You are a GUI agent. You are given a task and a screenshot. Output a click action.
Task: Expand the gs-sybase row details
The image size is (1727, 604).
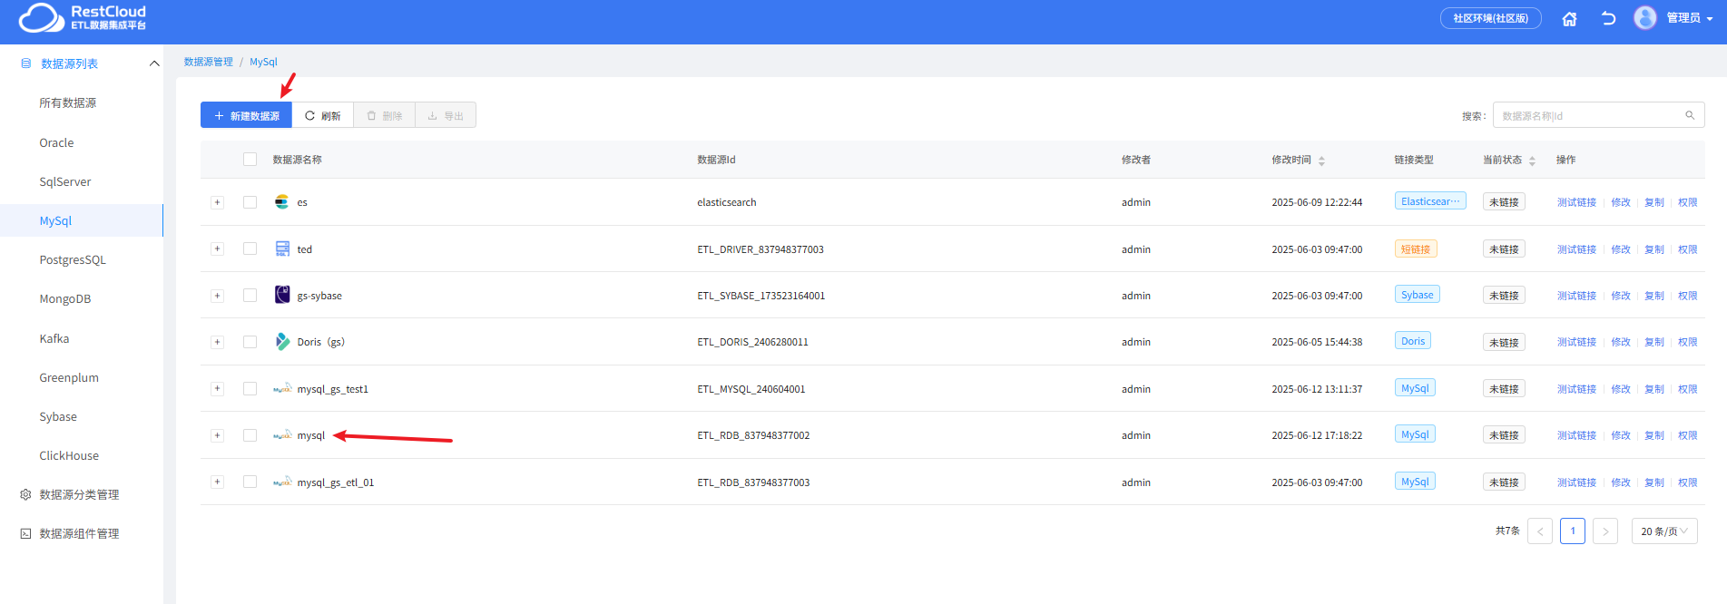217,296
